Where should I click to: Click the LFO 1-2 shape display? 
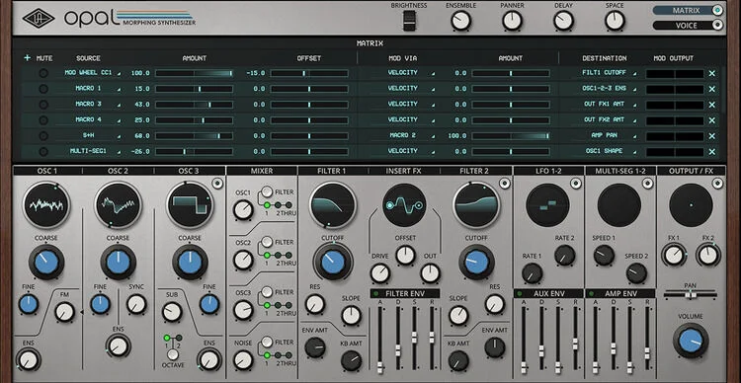(x=547, y=205)
